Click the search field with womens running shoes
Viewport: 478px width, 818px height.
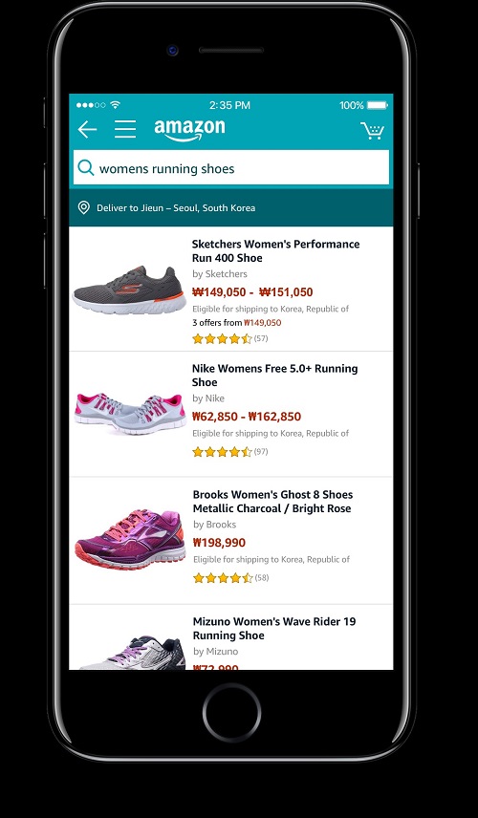231,167
